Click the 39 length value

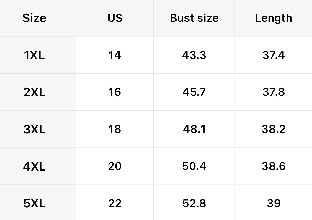coord(274,204)
